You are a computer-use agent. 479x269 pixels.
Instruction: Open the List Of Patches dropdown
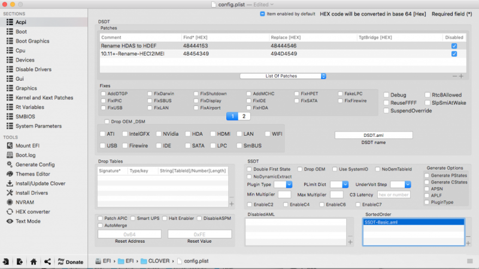pos(283,76)
